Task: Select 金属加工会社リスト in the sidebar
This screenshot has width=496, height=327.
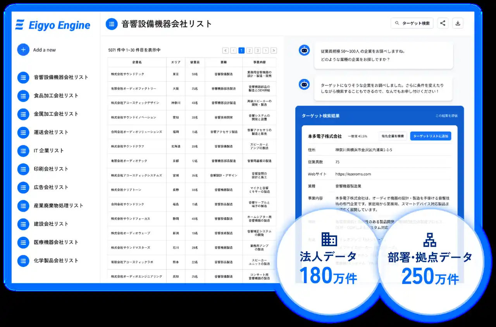Action: pos(56,114)
